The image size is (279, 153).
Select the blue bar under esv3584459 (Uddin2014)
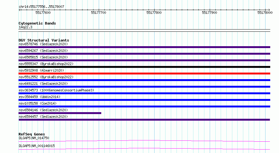coord(144,100)
